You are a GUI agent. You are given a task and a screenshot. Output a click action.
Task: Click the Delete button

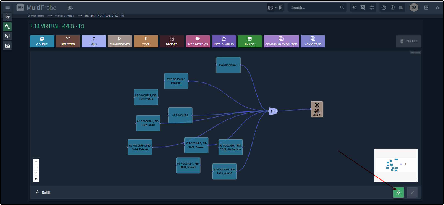[408, 41]
